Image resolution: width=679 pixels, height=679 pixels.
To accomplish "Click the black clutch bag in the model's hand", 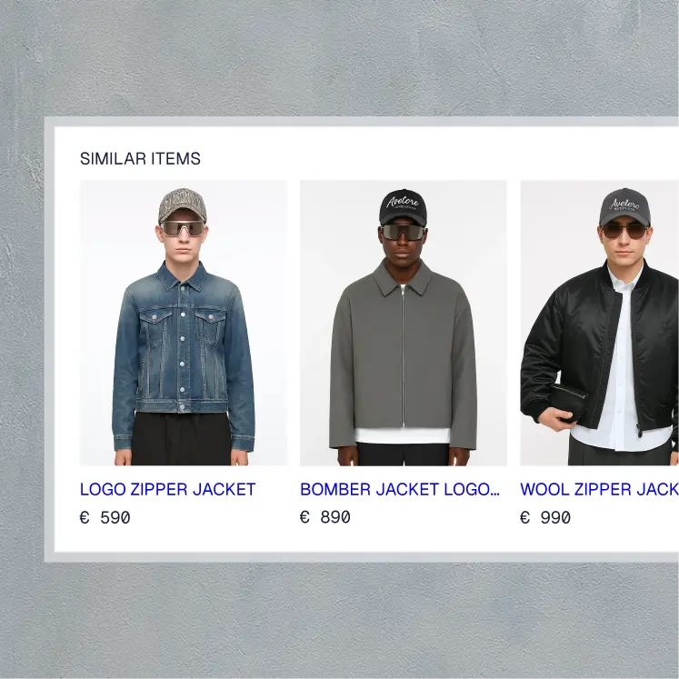I will [x=569, y=403].
